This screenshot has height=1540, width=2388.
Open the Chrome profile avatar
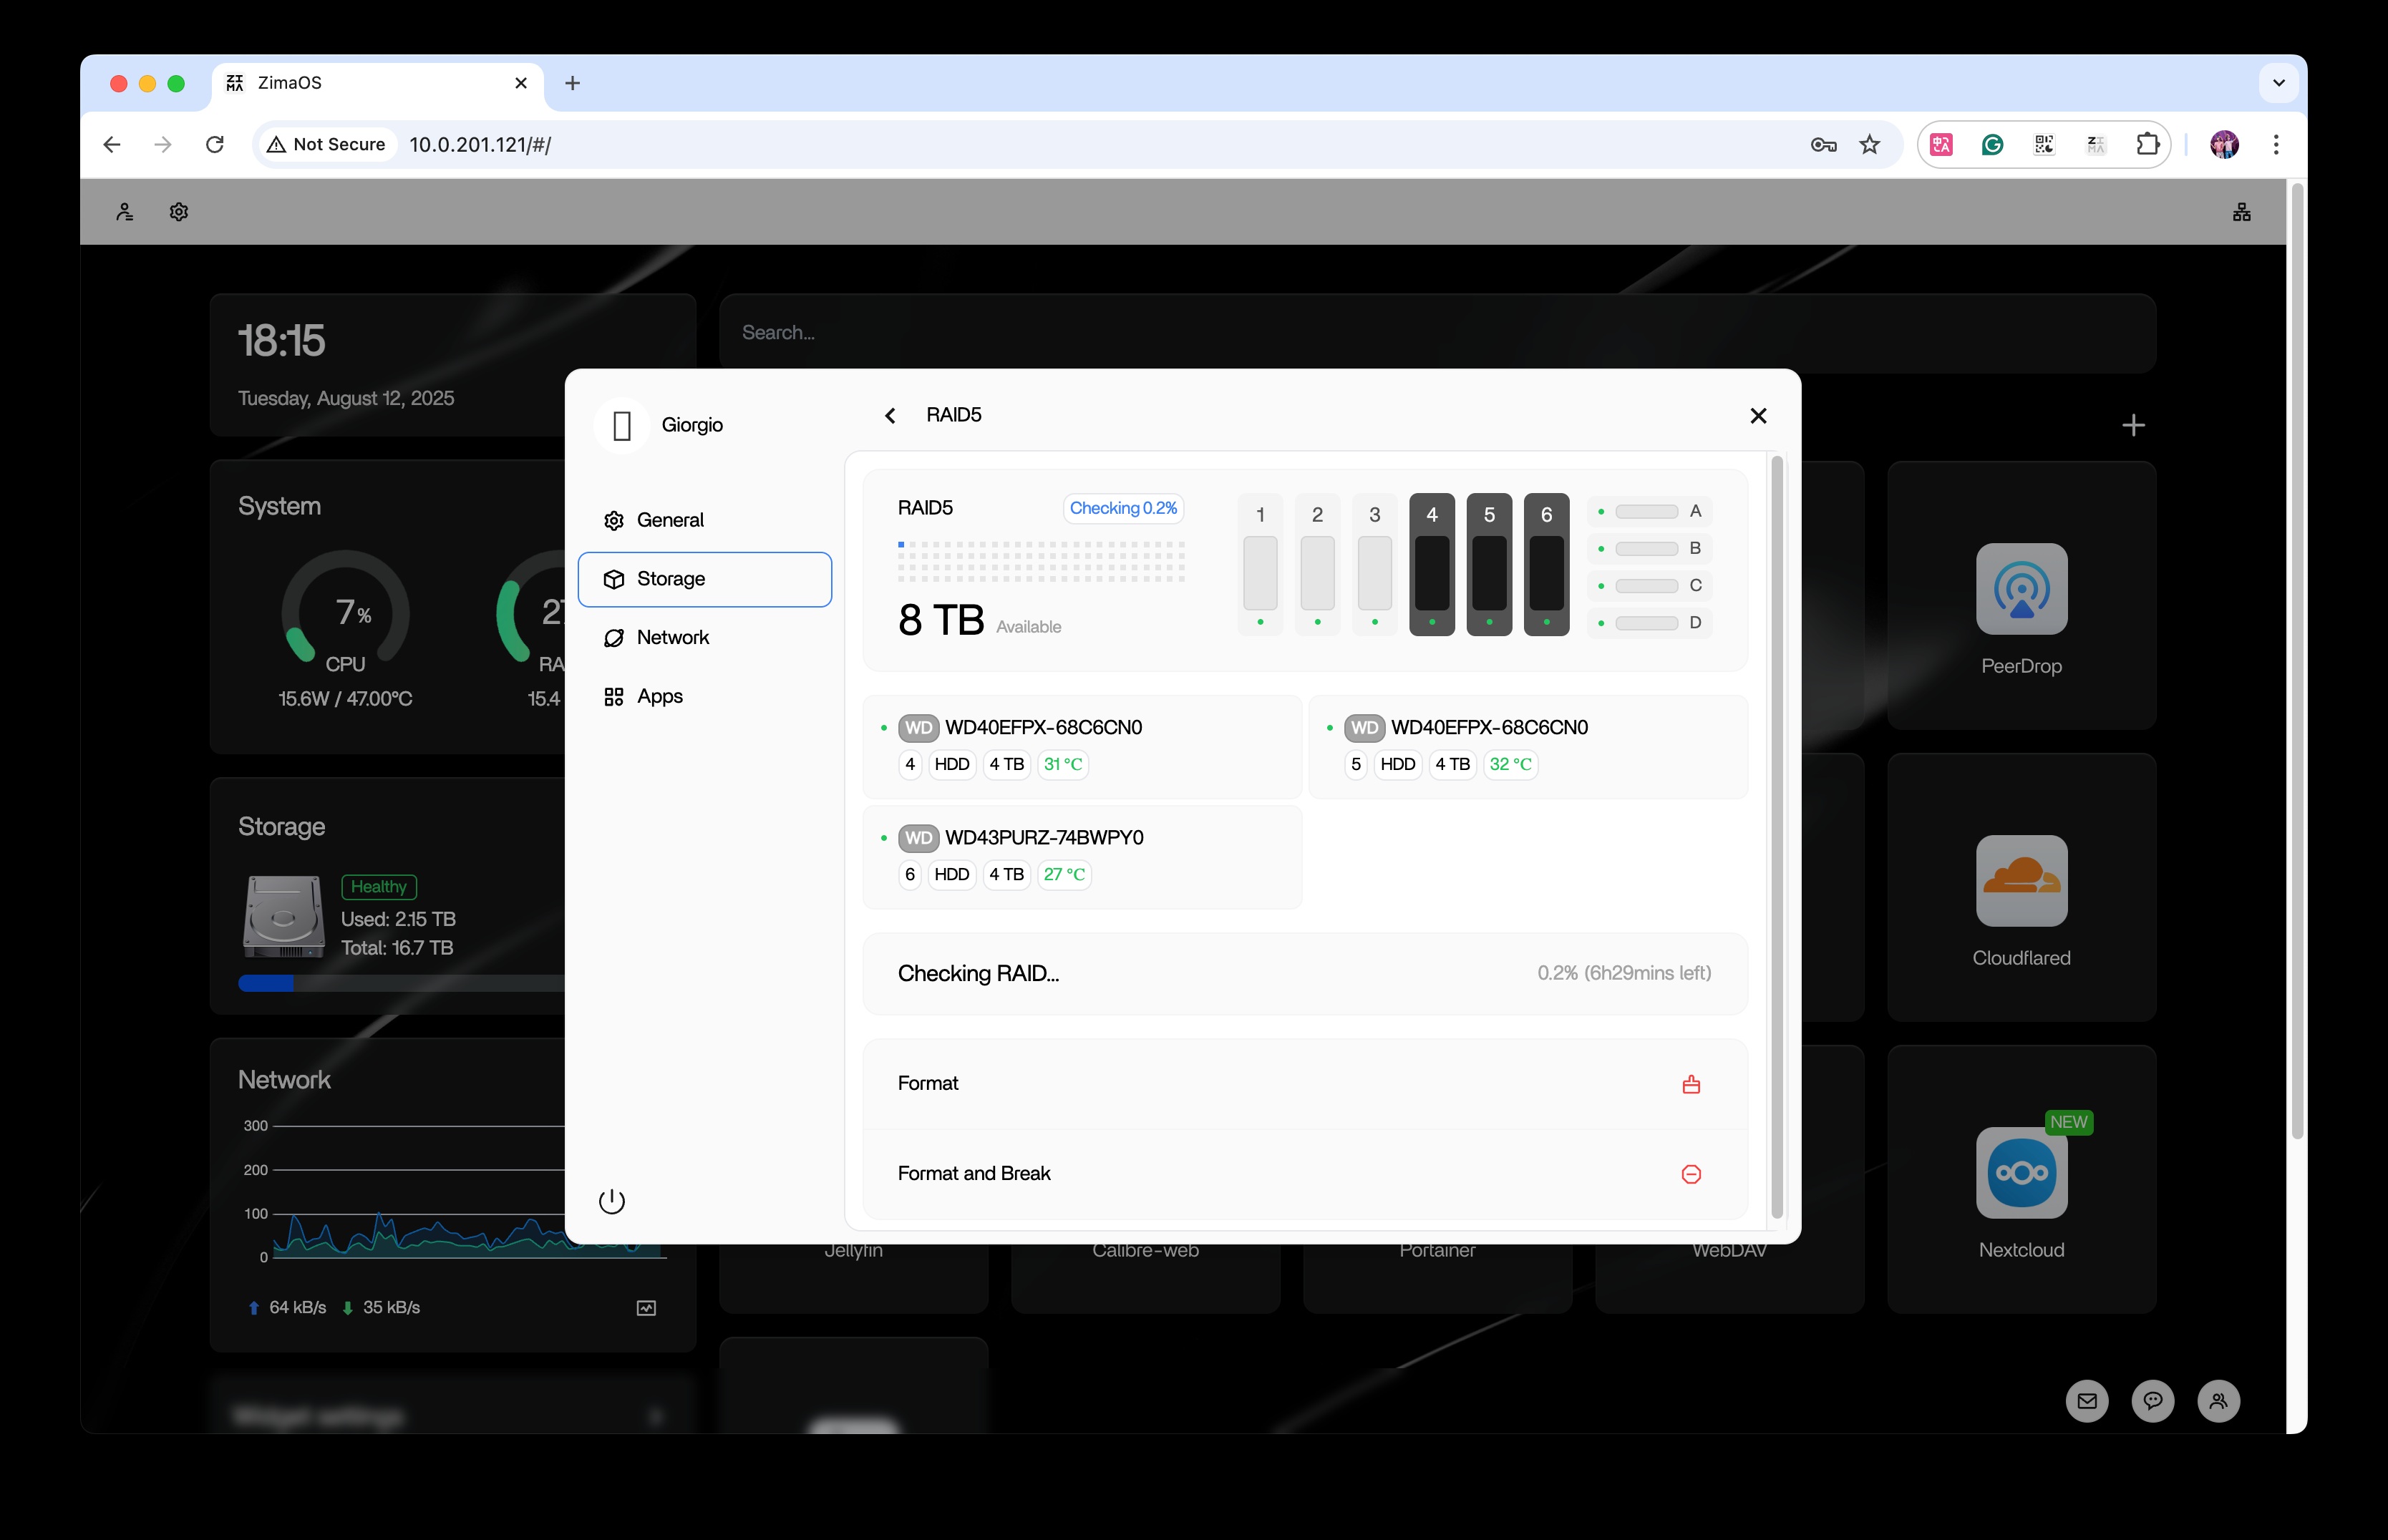(x=2224, y=144)
